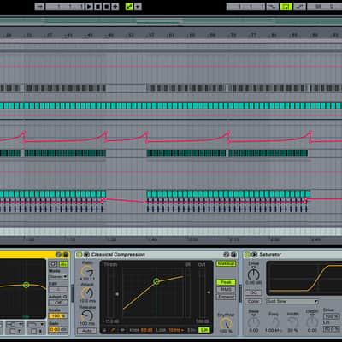This screenshot has width=342, height=342.
Task: Stop playback with the Stop button
Action: [97, 6]
